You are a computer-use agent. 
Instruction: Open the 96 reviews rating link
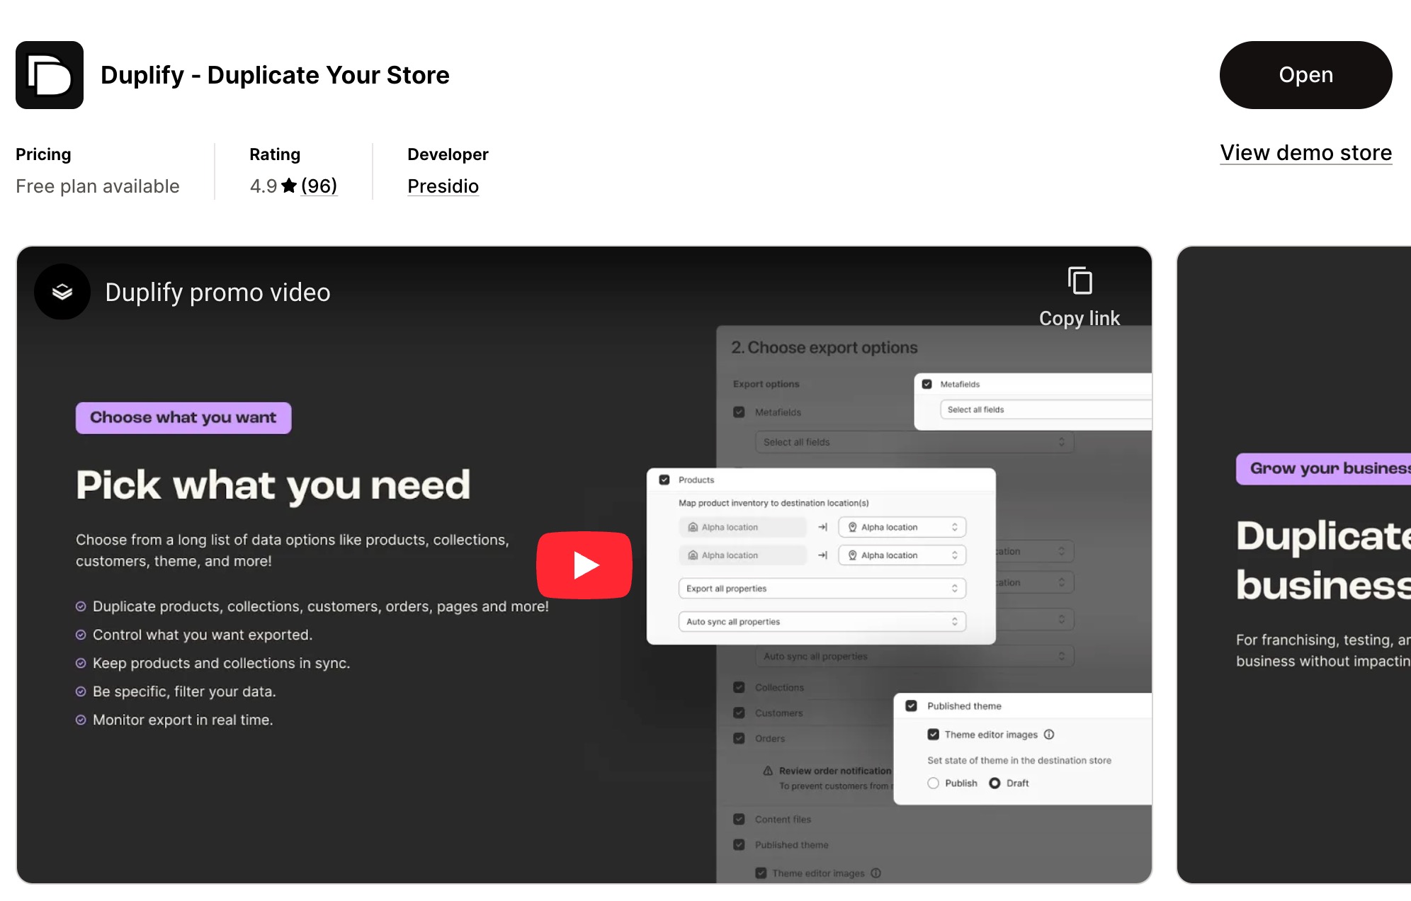[x=319, y=186]
